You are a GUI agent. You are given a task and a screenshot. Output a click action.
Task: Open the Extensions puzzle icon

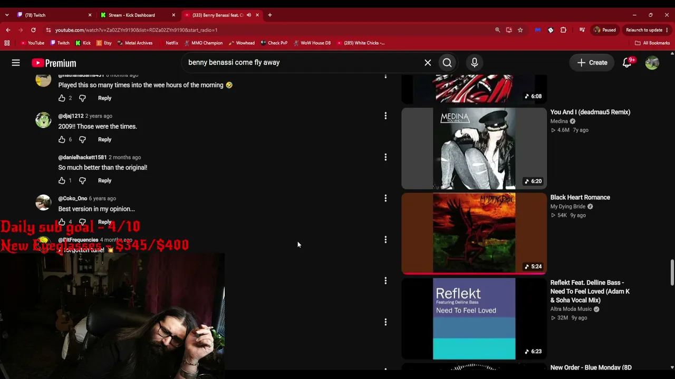(563, 30)
